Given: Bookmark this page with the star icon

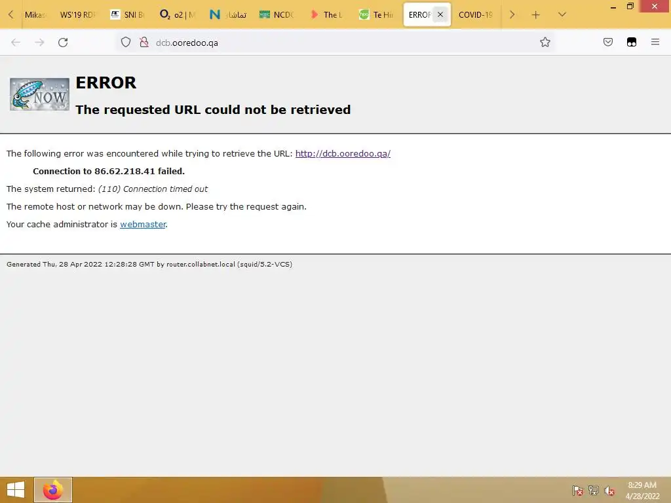Looking at the screenshot, I should click(x=545, y=42).
